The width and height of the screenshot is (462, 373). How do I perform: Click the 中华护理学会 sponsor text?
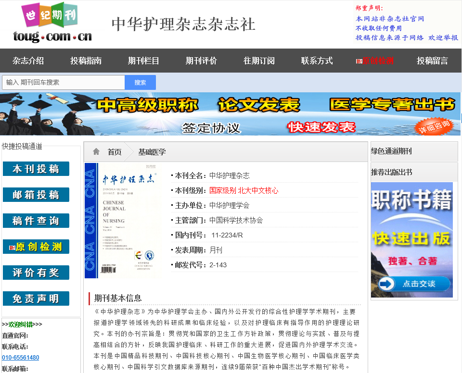(229, 205)
